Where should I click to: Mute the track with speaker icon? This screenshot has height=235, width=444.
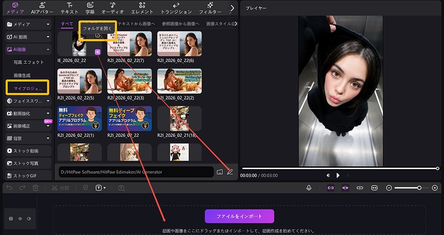click(x=29, y=218)
